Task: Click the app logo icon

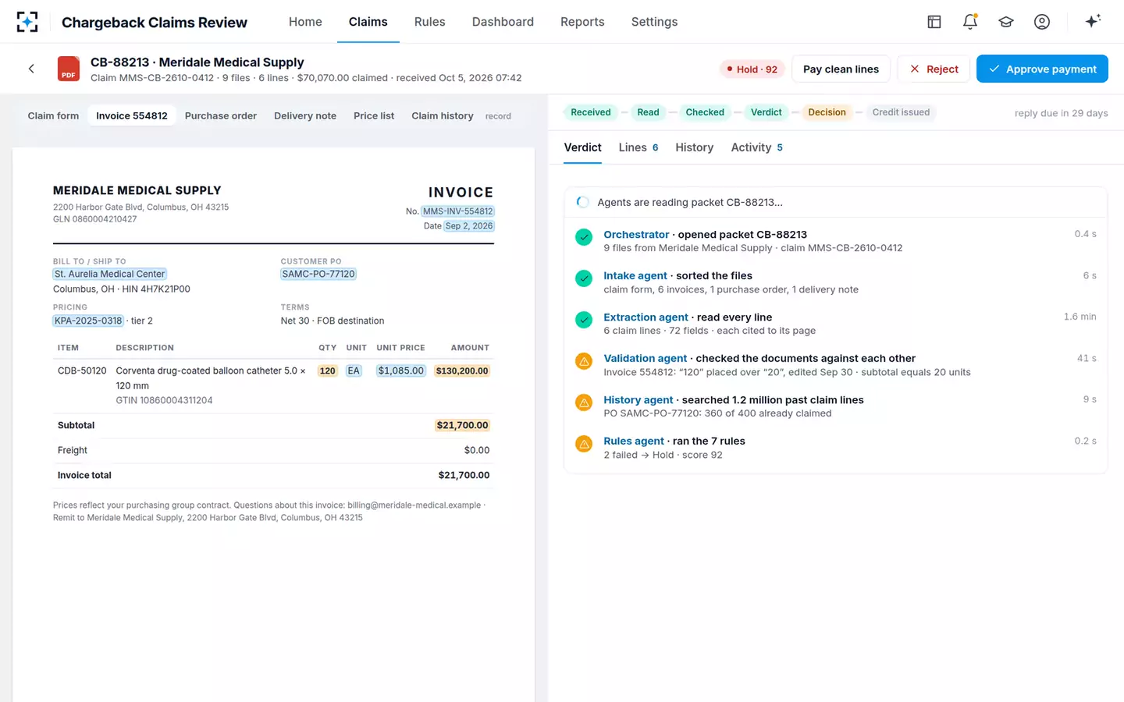Action: point(27,22)
